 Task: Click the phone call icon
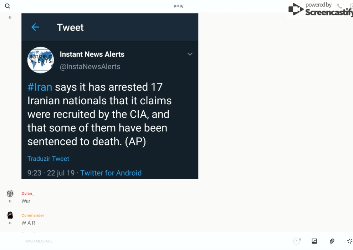339,6
